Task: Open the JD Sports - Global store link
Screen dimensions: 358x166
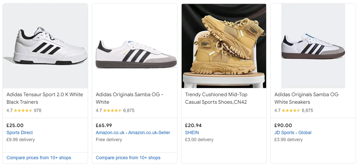Action: pyautogui.click(x=293, y=133)
